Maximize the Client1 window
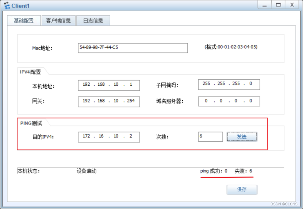303x209 pixels. (278, 5)
